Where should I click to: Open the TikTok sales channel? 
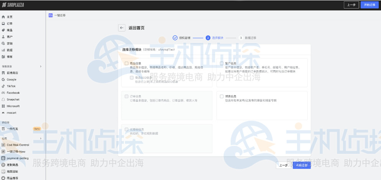11,86
